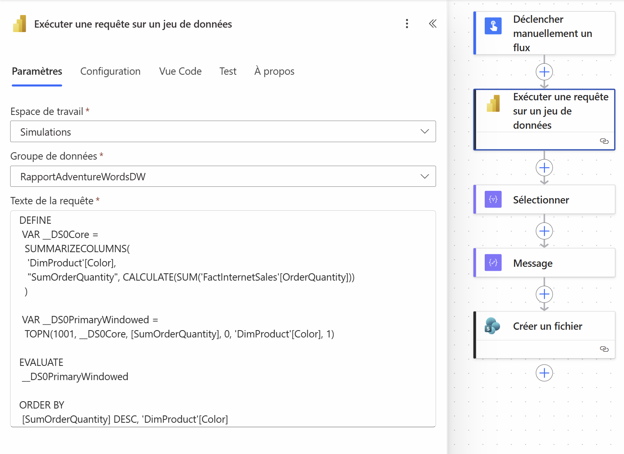Open the three-dot more options menu
The width and height of the screenshot is (624, 454).
click(x=407, y=24)
